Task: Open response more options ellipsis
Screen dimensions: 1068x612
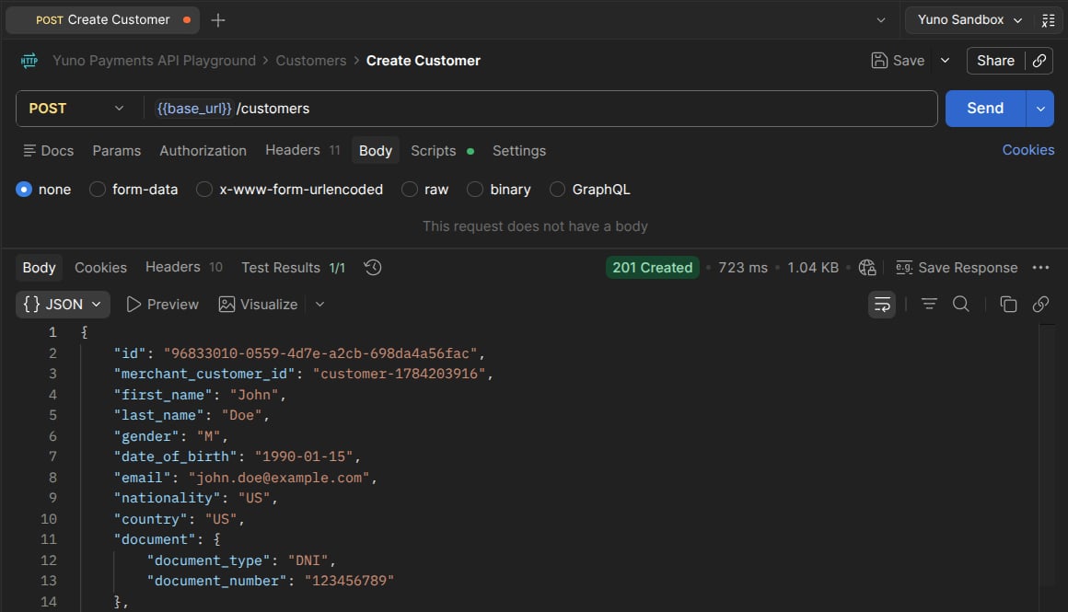Action: (1040, 268)
